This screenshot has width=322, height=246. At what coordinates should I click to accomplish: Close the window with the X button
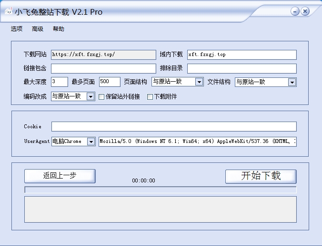click(x=305, y=11)
